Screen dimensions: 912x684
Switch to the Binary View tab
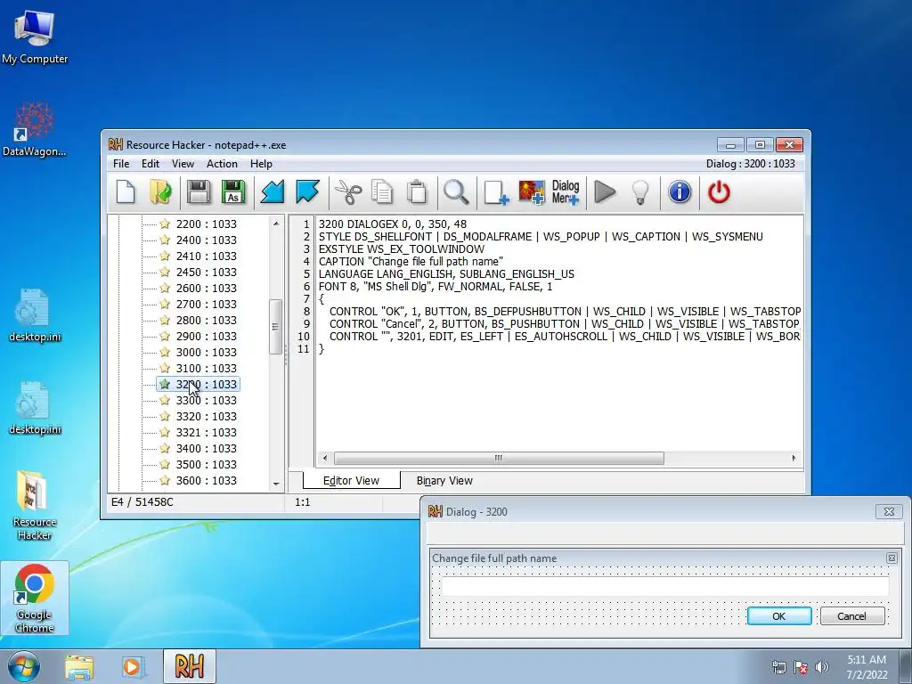click(x=444, y=480)
